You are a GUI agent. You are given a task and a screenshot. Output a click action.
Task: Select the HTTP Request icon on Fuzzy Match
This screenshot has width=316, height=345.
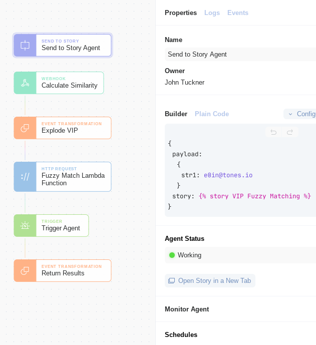[x=25, y=177]
